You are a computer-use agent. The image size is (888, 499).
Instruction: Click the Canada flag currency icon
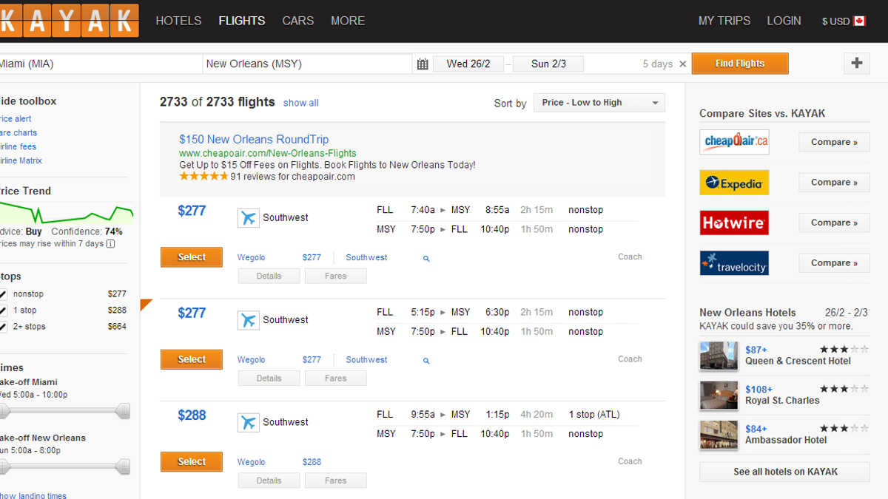pyautogui.click(x=859, y=21)
